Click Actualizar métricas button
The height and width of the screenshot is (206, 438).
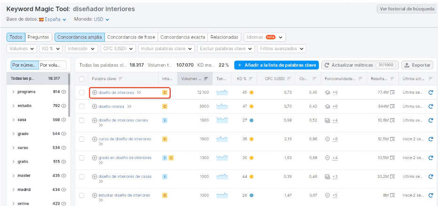pyautogui.click(x=360, y=65)
